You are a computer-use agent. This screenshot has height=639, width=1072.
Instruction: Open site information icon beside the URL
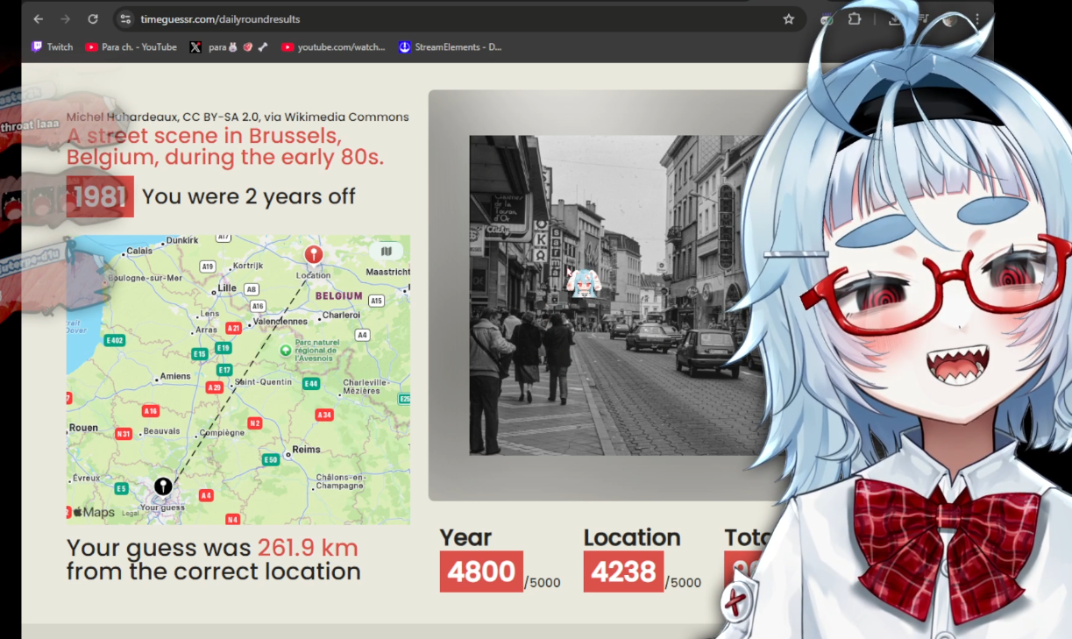click(125, 19)
